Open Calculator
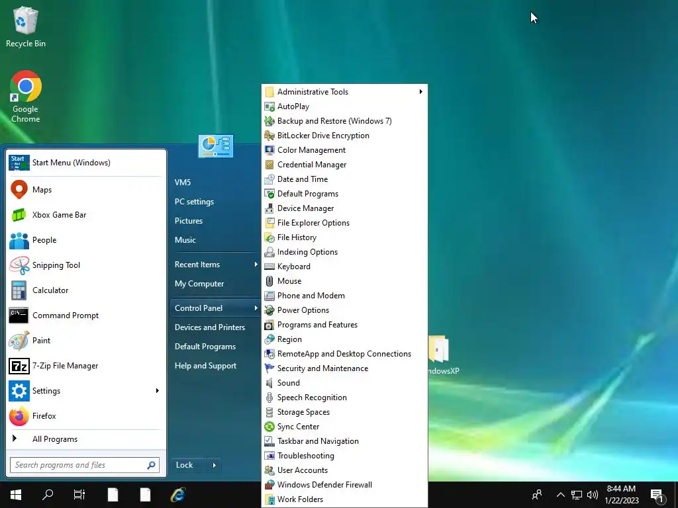Screen dimensions: 678x508 85,290
